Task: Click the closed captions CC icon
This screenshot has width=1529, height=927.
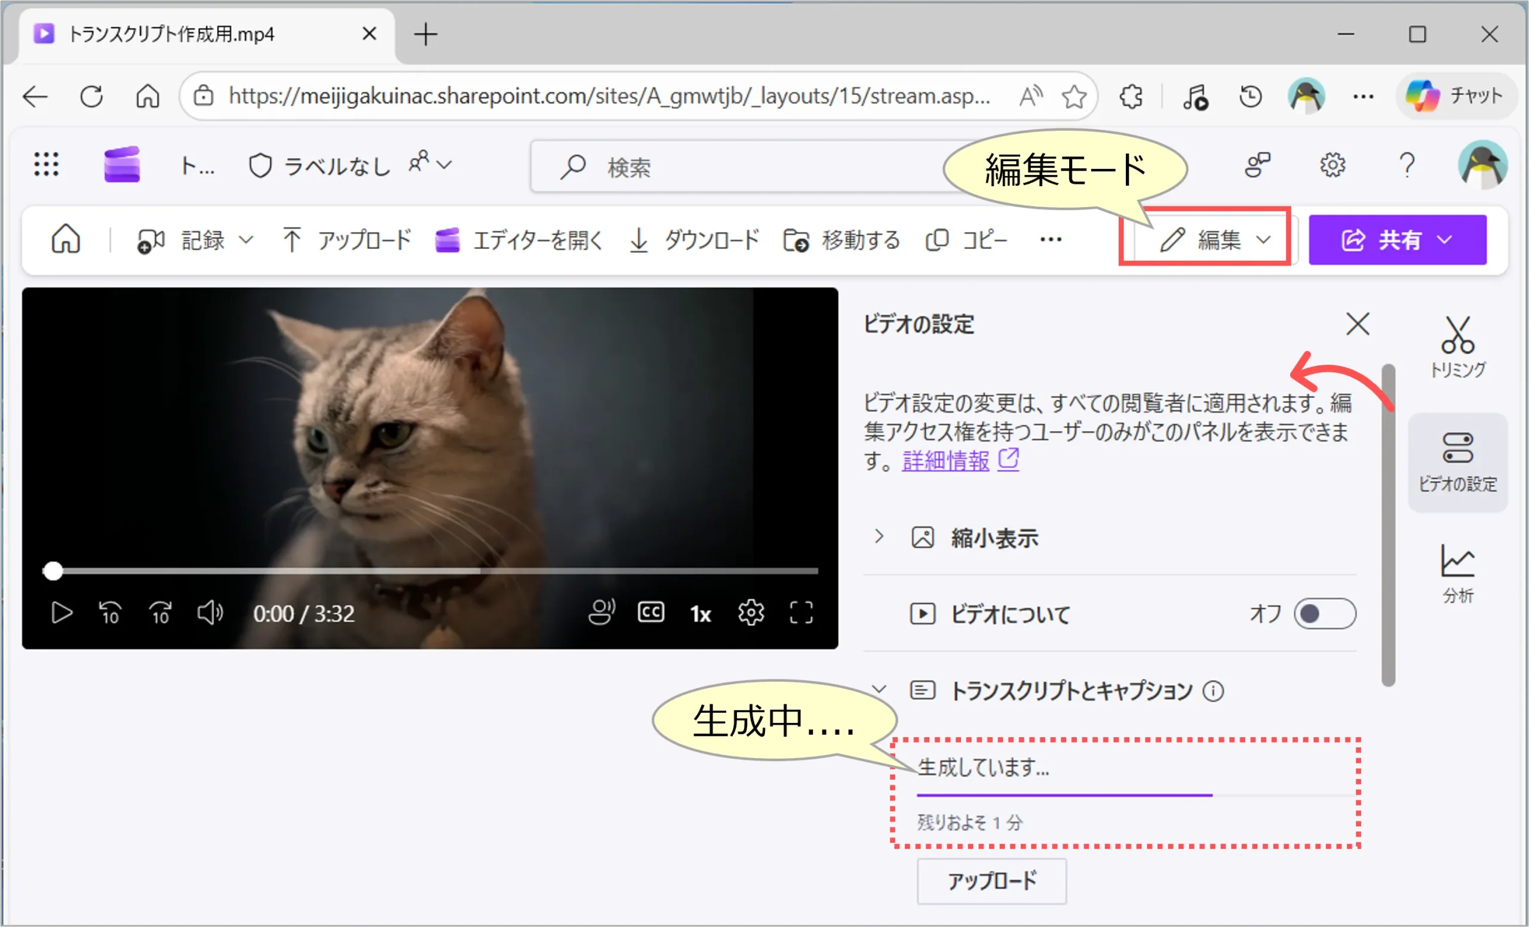Action: (651, 612)
